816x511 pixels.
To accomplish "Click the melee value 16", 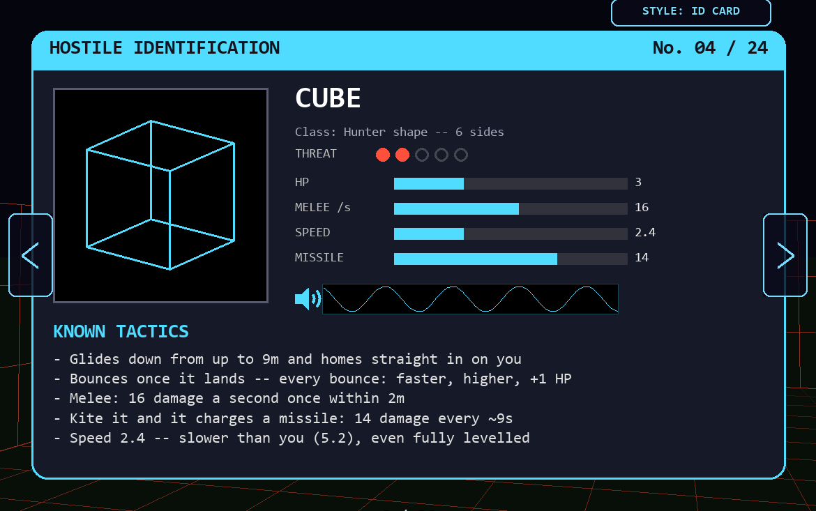I will [x=642, y=208].
